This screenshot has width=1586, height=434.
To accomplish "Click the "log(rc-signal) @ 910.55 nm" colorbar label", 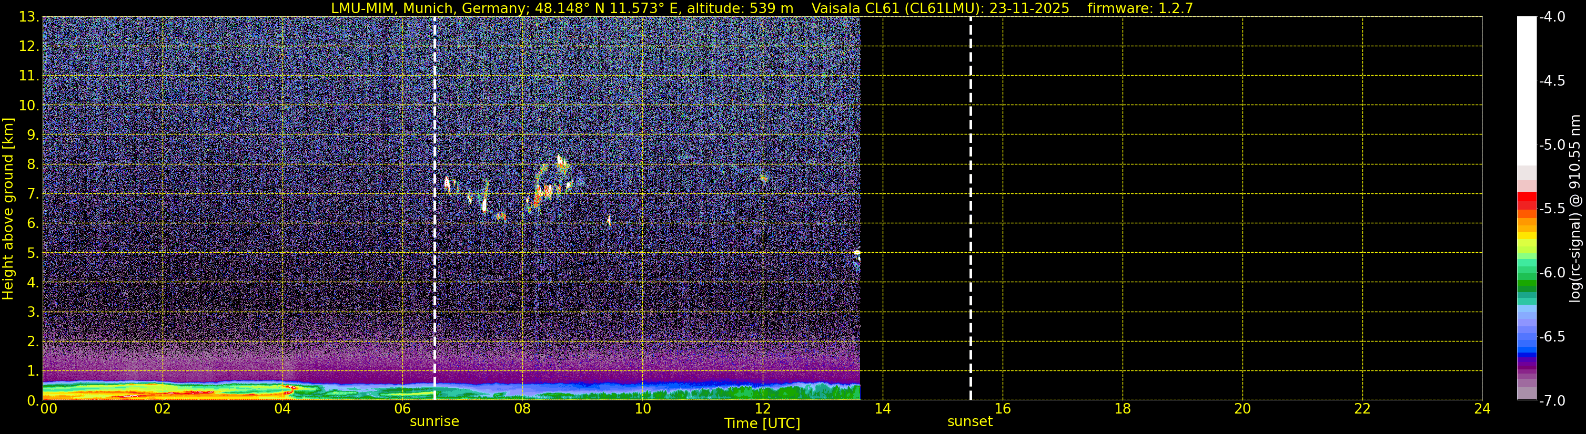I will pos(1575,209).
